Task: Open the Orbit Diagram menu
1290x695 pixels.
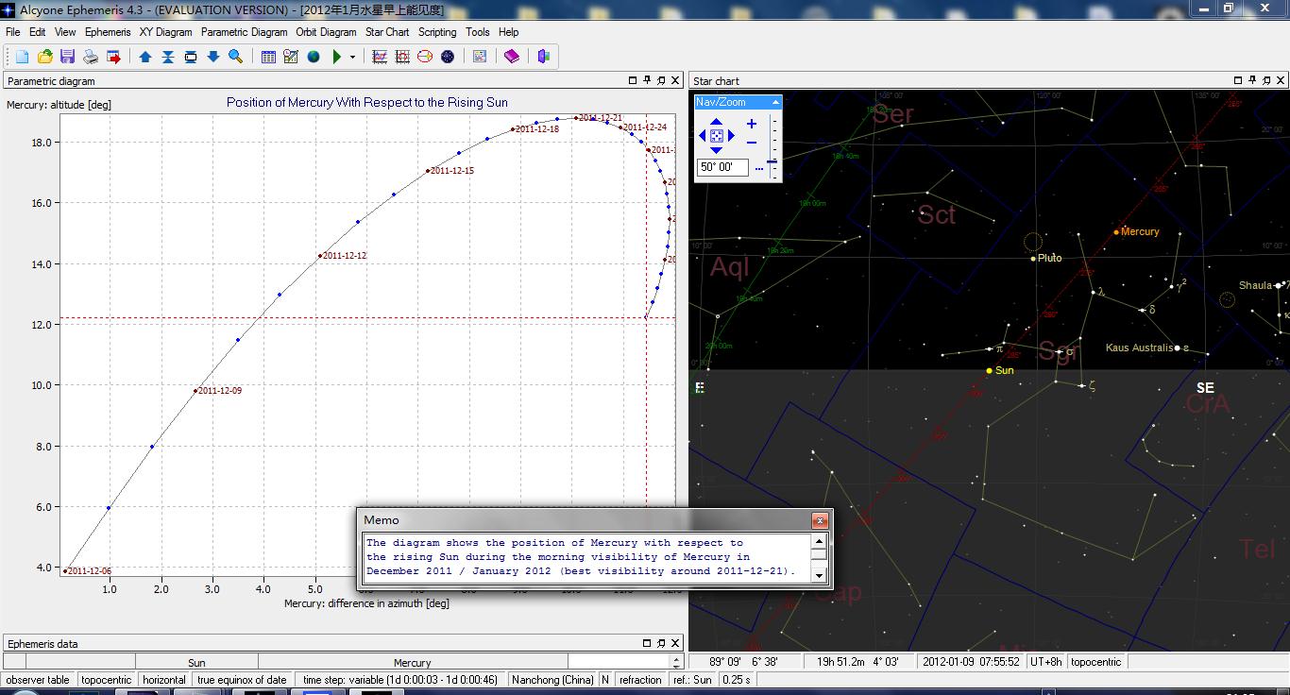Action: tap(326, 32)
